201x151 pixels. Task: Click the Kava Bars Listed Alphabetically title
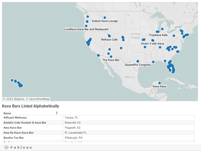30,106
